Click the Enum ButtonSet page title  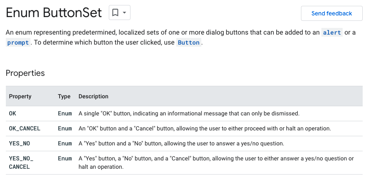(x=54, y=13)
